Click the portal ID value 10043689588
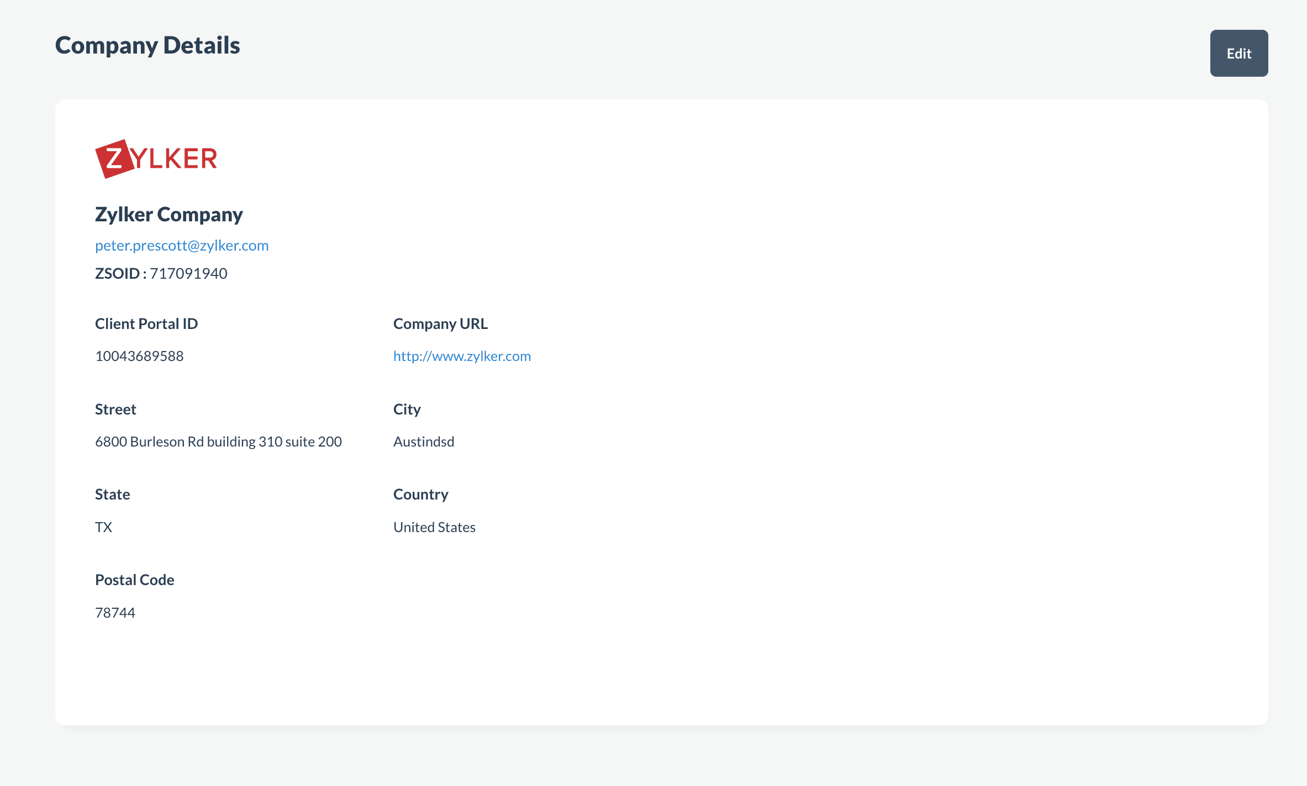This screenshot has height=786, width=1307. [x=139, y=357]
